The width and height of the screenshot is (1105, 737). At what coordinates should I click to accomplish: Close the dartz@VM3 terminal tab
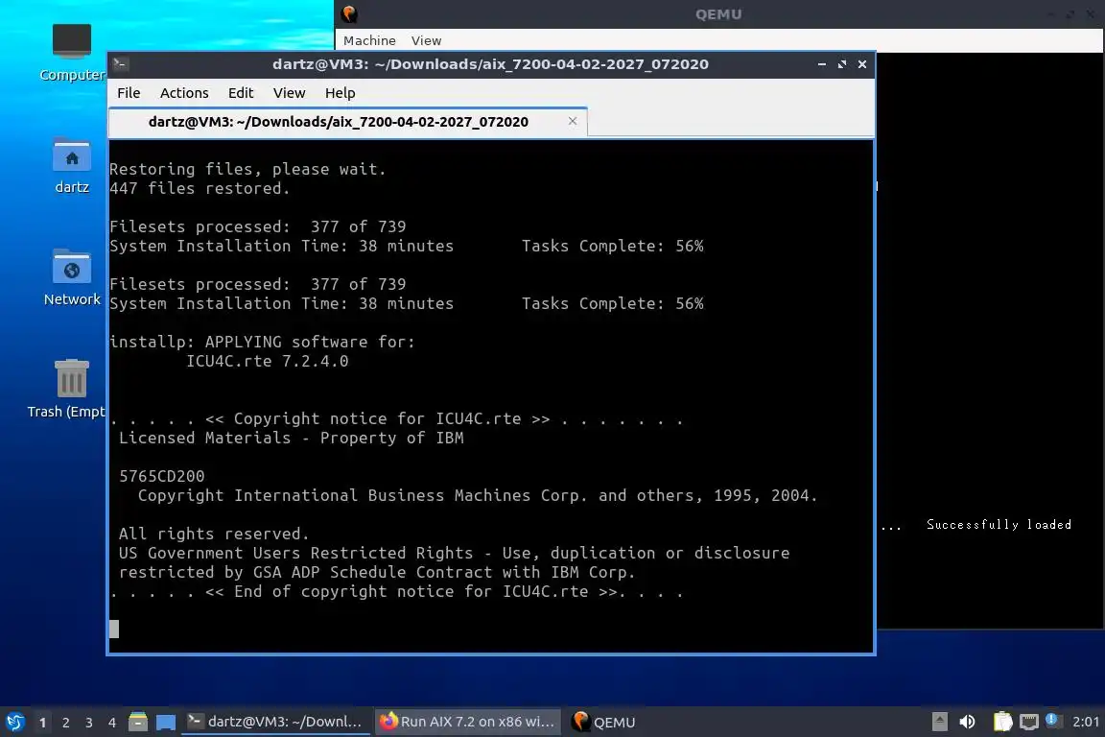pos(573,121)
